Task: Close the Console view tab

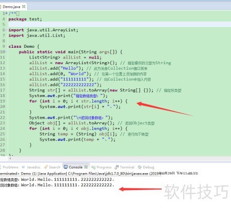Action: [x=86, y=167]
